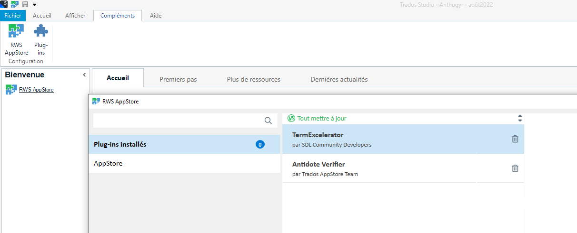Follow the RWS AppStore link under Bienvenue
577x233 pixels.
tap(36, 89)
